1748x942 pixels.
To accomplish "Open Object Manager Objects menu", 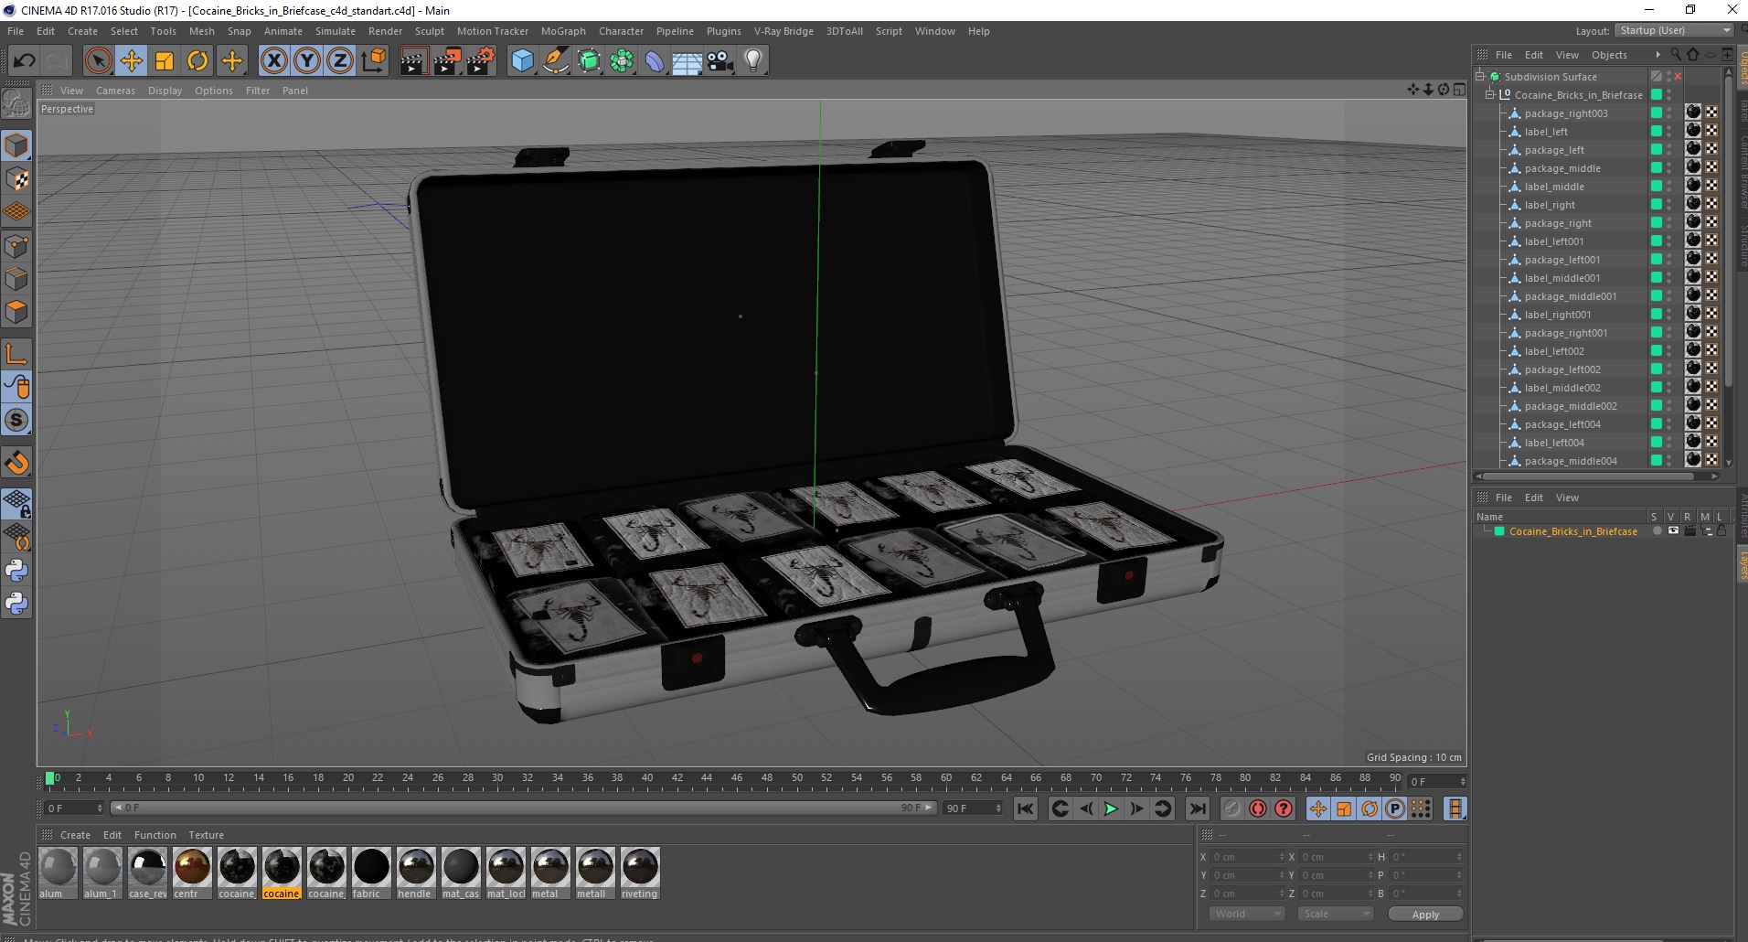I will [x=1609, y=55].
